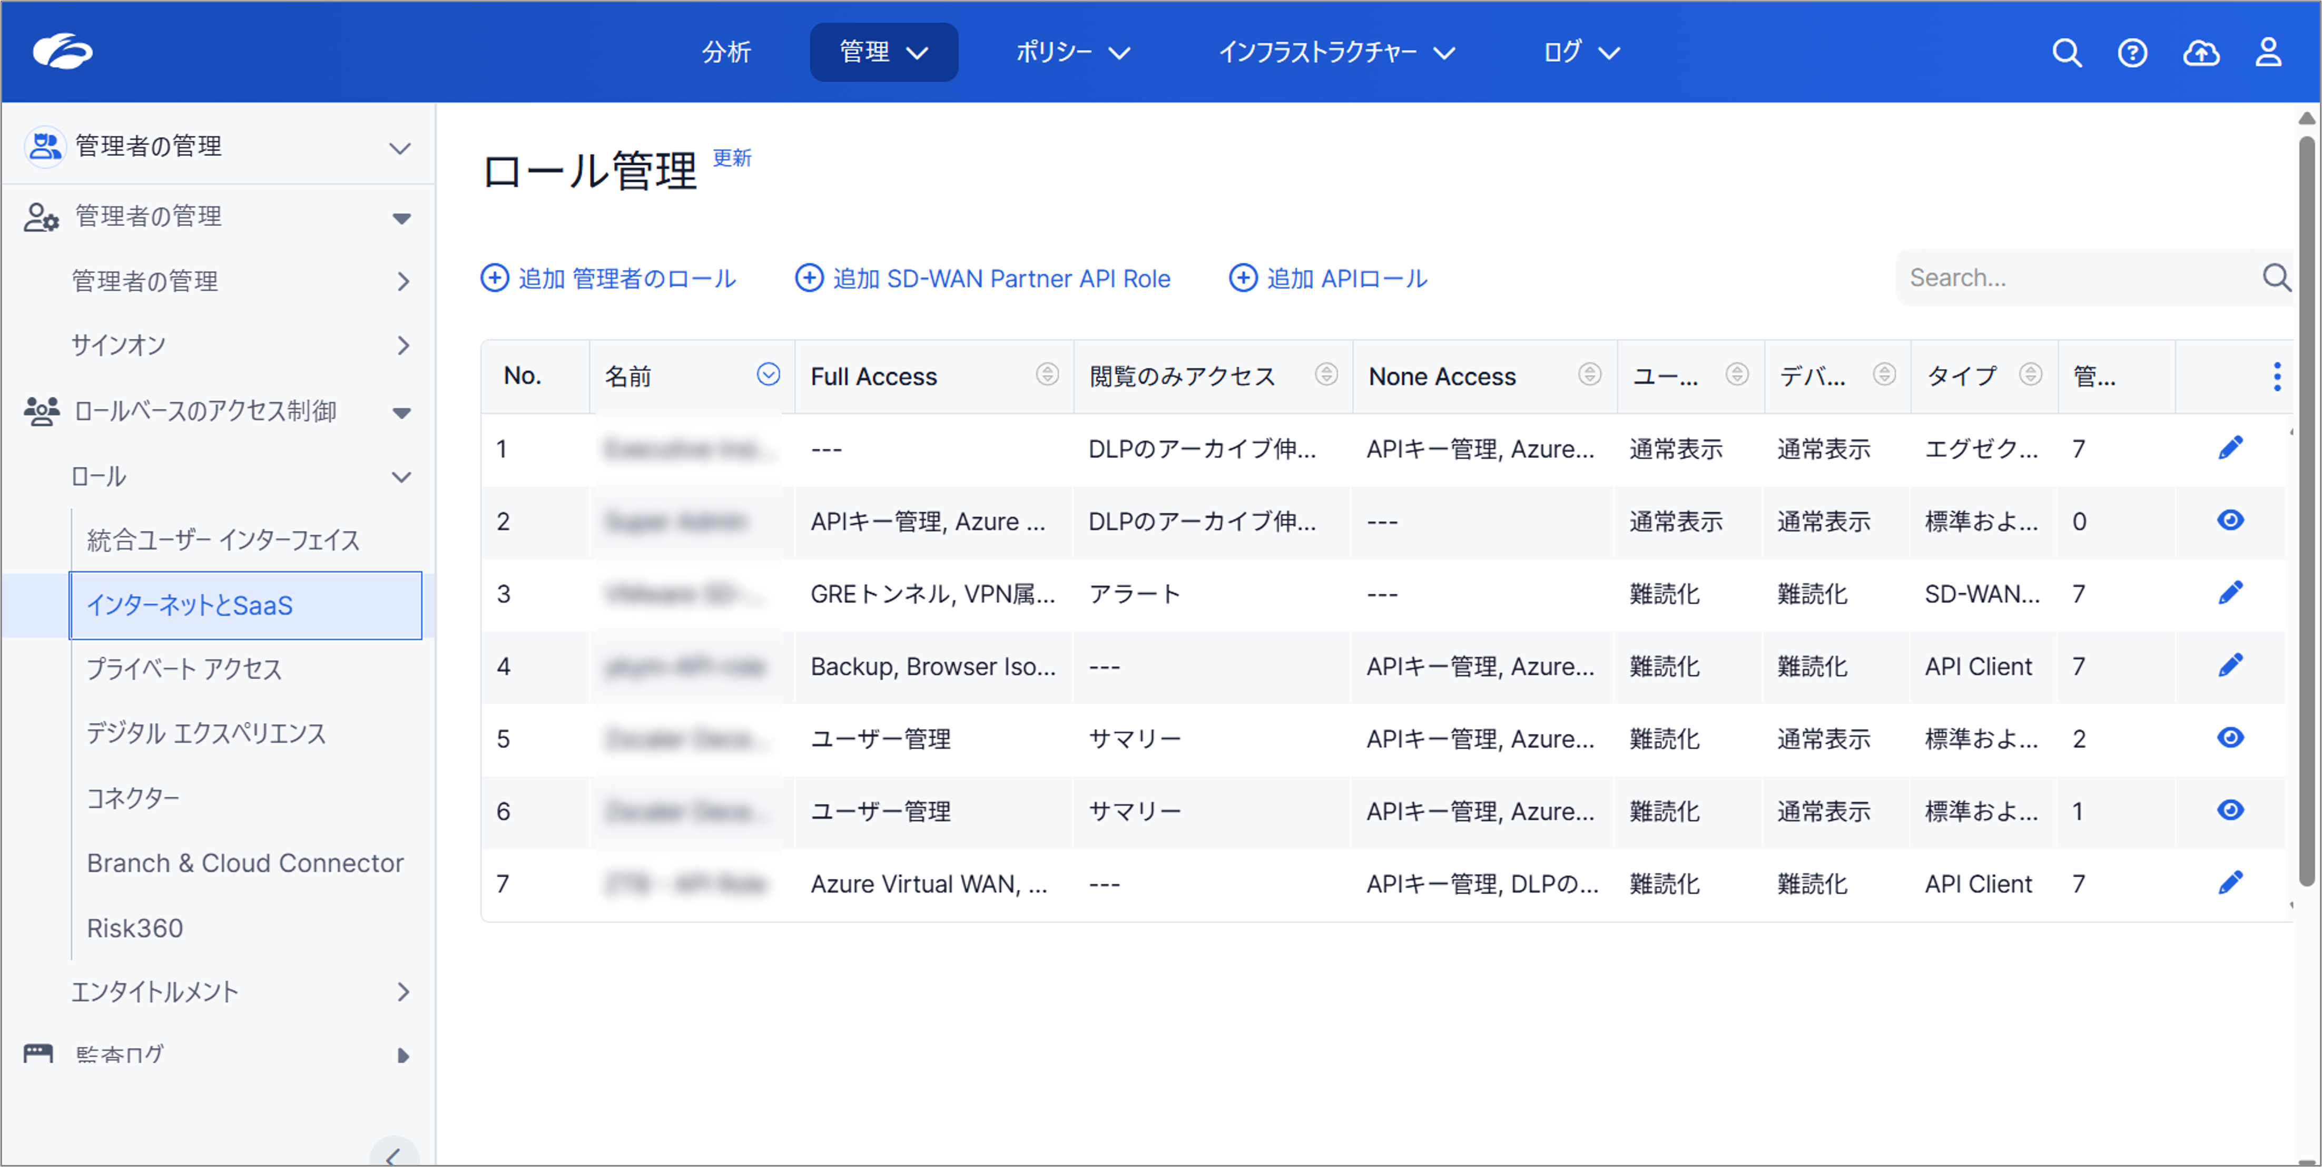Open the help question mark icon

click(x=2132, y=52)
